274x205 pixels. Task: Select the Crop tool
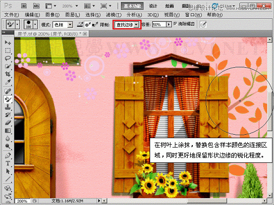pos(8,74)
